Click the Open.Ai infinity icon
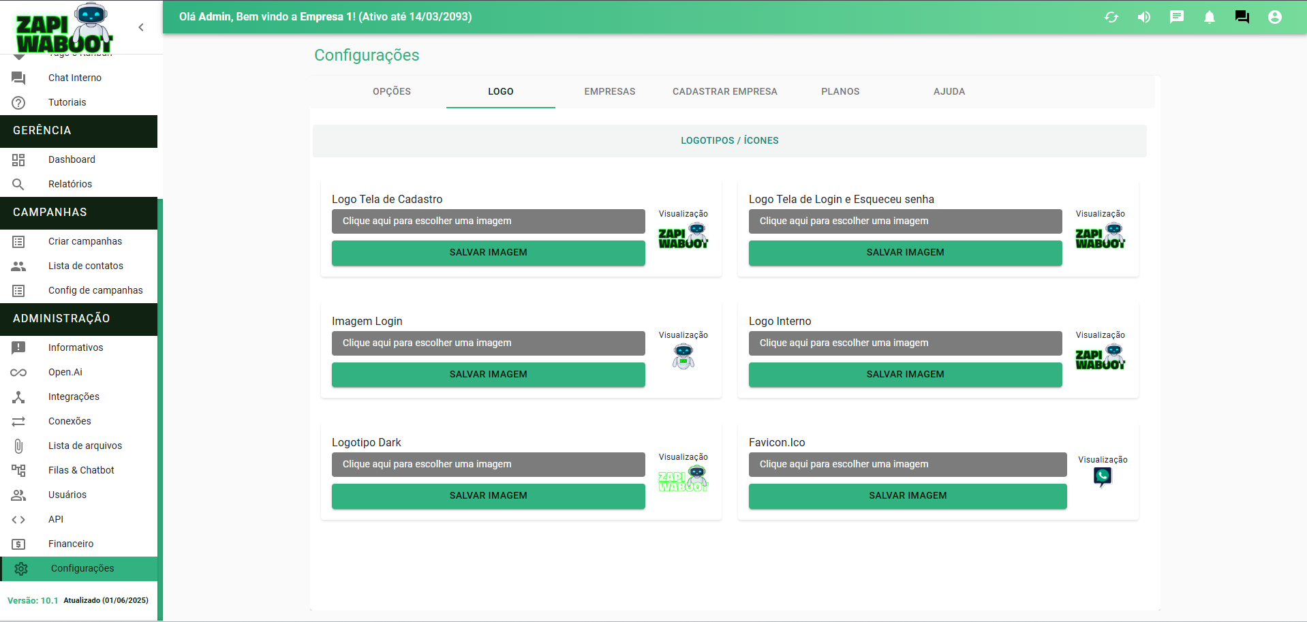Screen dimensions: 1307x622 18,372
